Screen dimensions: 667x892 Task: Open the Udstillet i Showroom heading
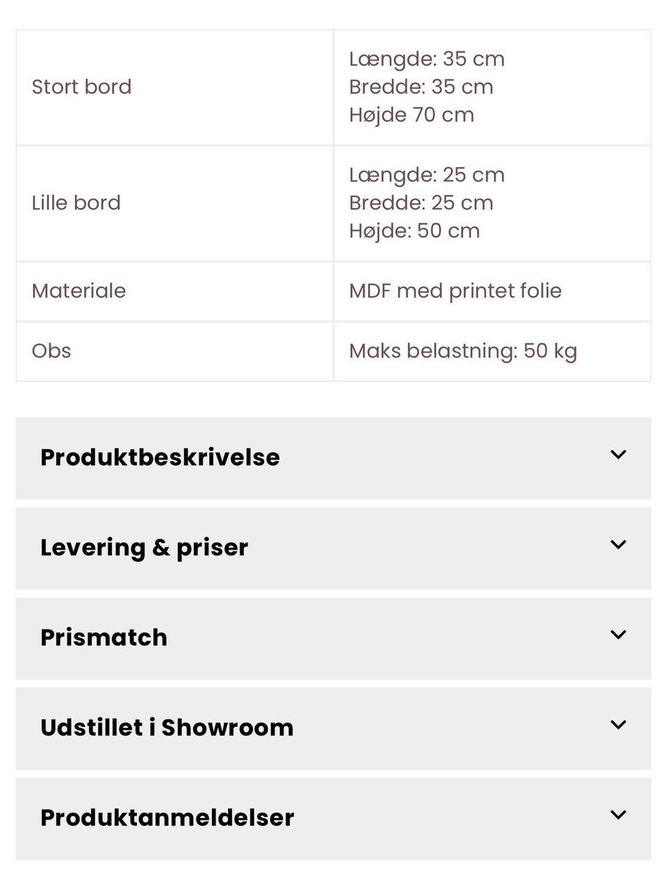click(167, 727)
